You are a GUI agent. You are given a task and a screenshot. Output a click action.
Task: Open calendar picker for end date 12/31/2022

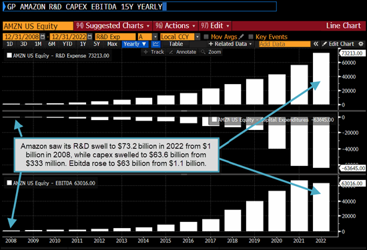pos(89,37)
